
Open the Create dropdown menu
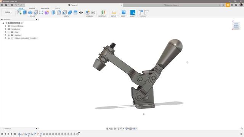point(33,16)
